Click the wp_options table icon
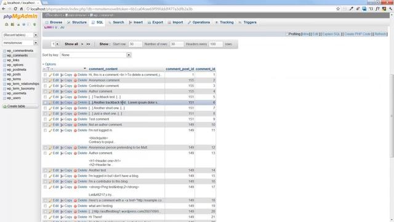The width and height of the screenshot is (394, 222). click(4, 65)
